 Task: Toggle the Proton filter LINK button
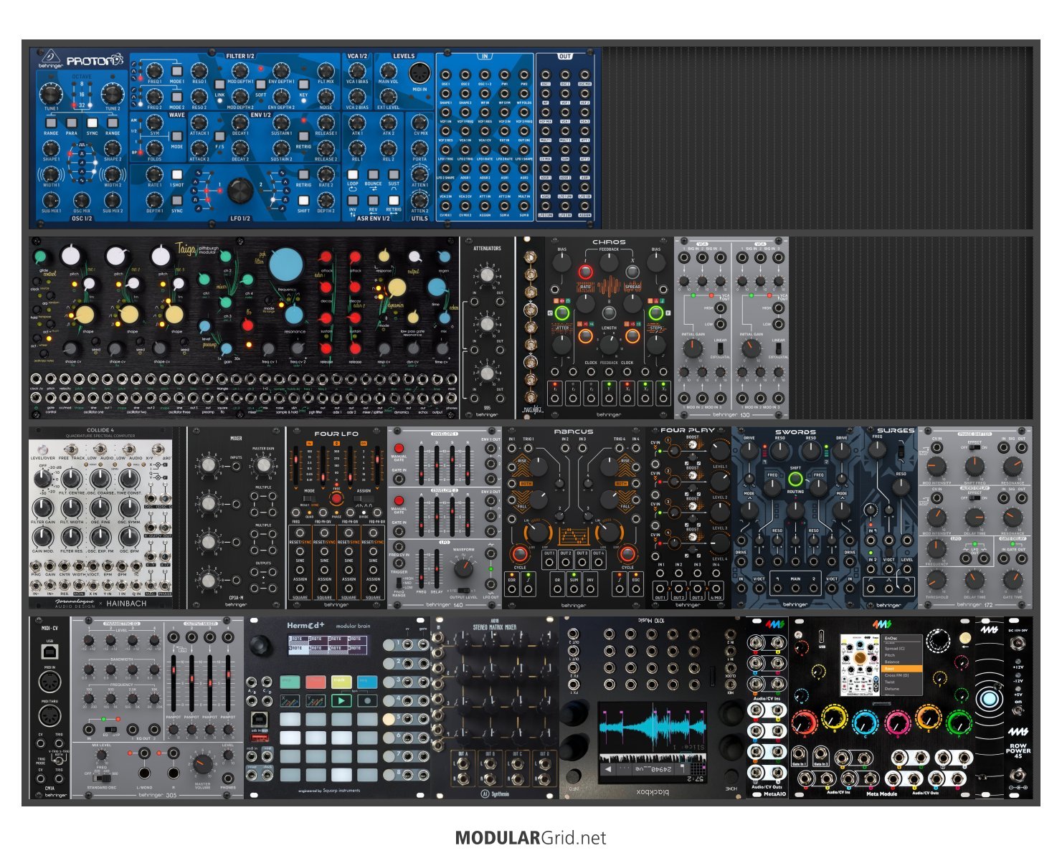point(219,85)
